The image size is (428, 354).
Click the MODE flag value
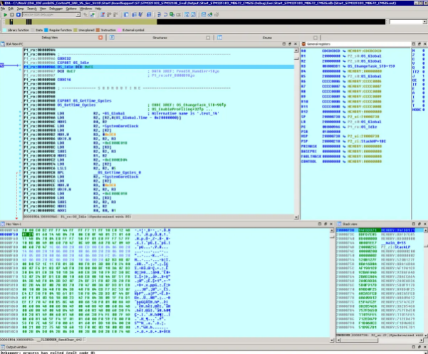coord(423,110)
